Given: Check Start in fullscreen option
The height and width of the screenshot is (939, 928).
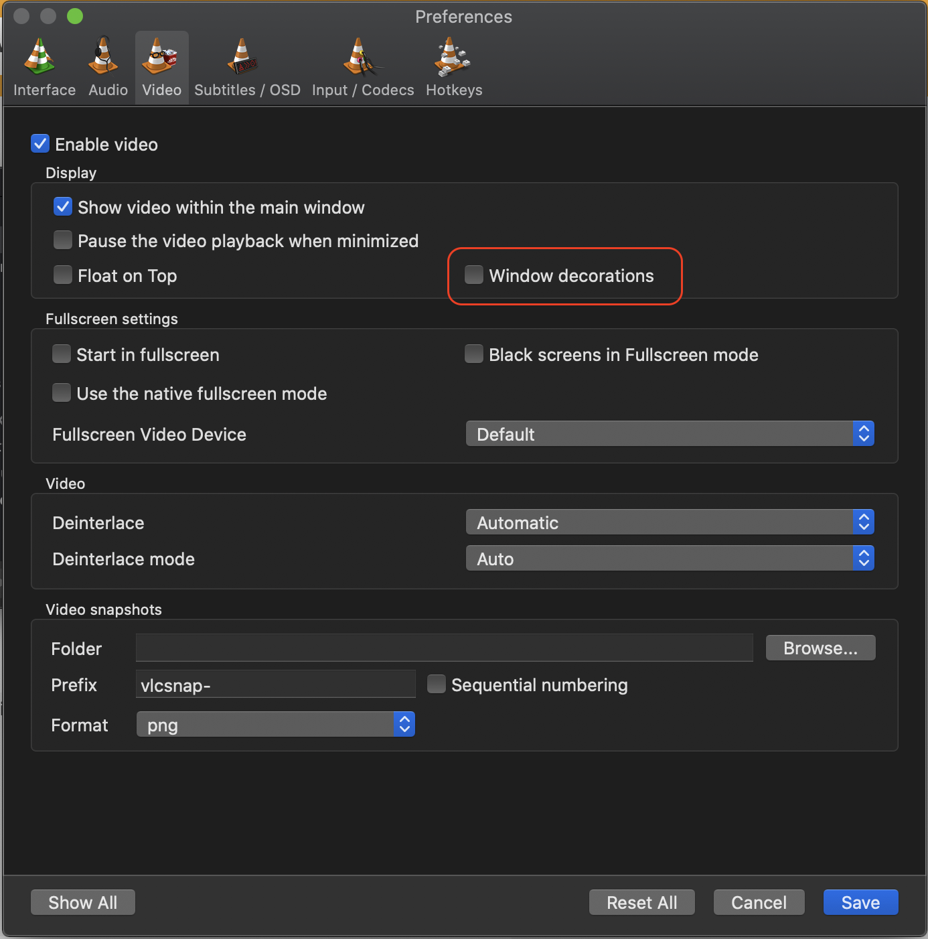Looking at the screenshot, I should (x=62, y=354).
